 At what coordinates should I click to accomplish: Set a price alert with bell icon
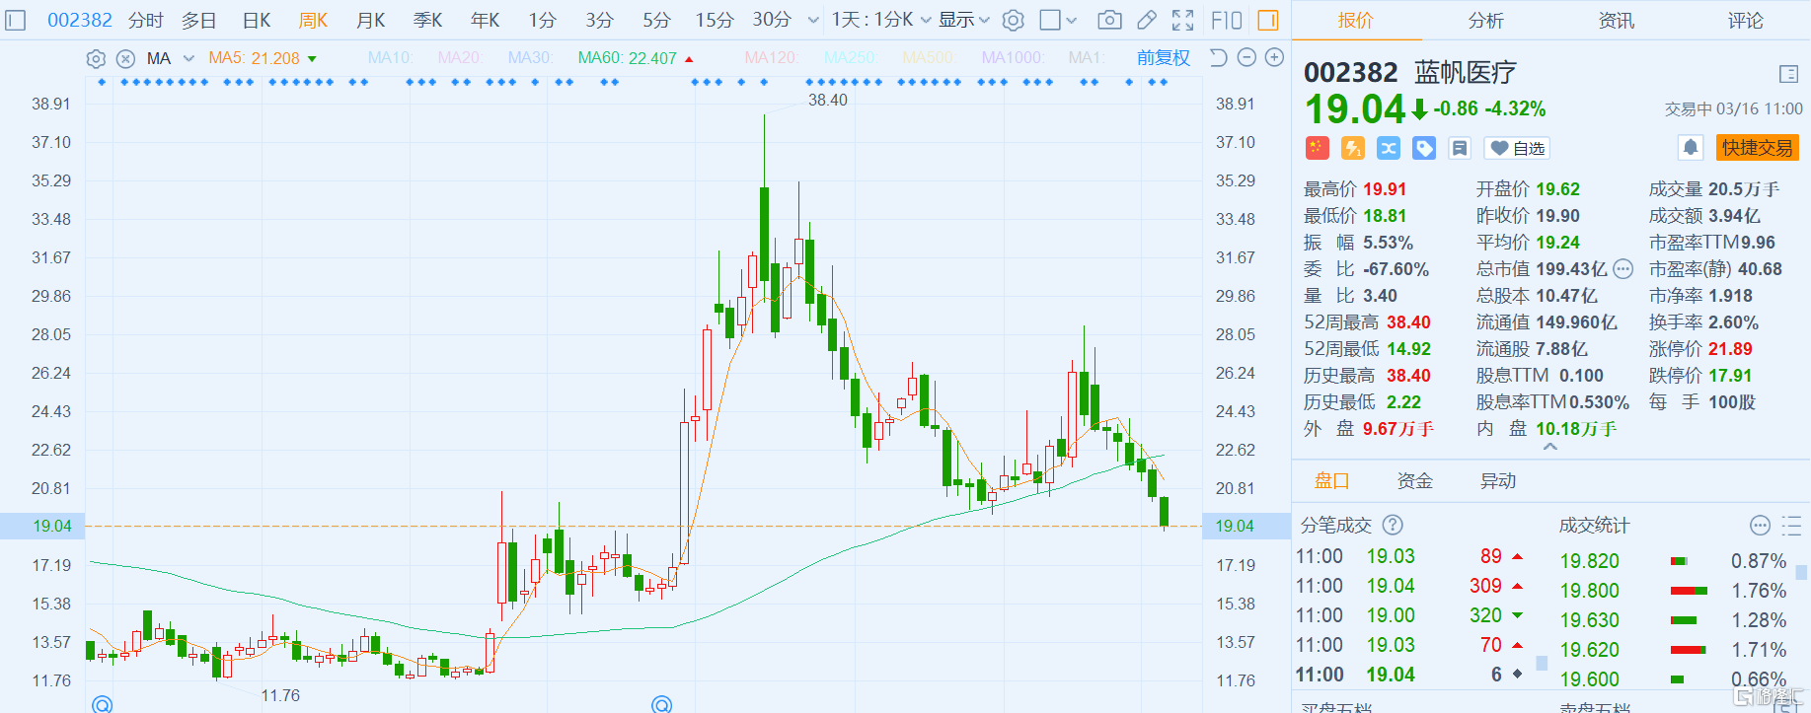pos(1691,148)
